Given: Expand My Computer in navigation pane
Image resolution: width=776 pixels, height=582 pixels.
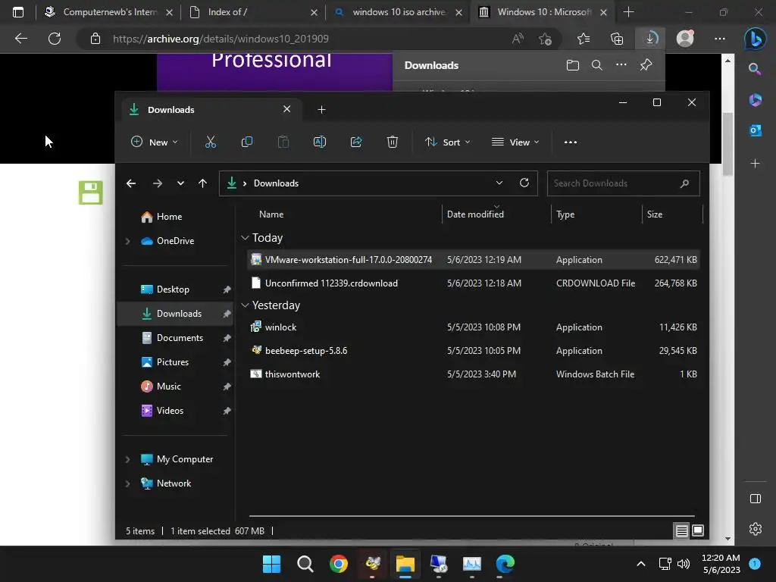Looking at the screenshot, I should (127, 459).
